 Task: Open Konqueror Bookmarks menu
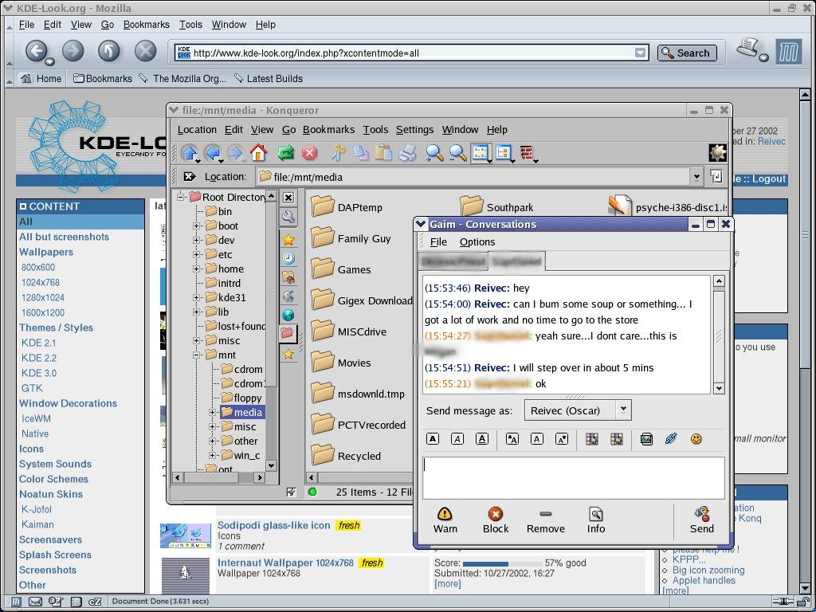coord(328,130)
